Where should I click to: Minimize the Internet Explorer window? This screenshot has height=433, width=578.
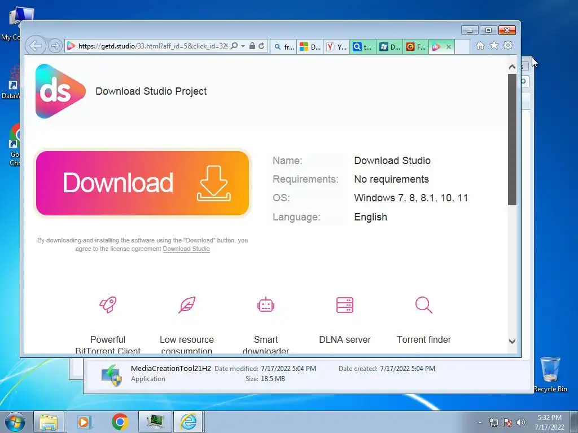tap(470, 30)
